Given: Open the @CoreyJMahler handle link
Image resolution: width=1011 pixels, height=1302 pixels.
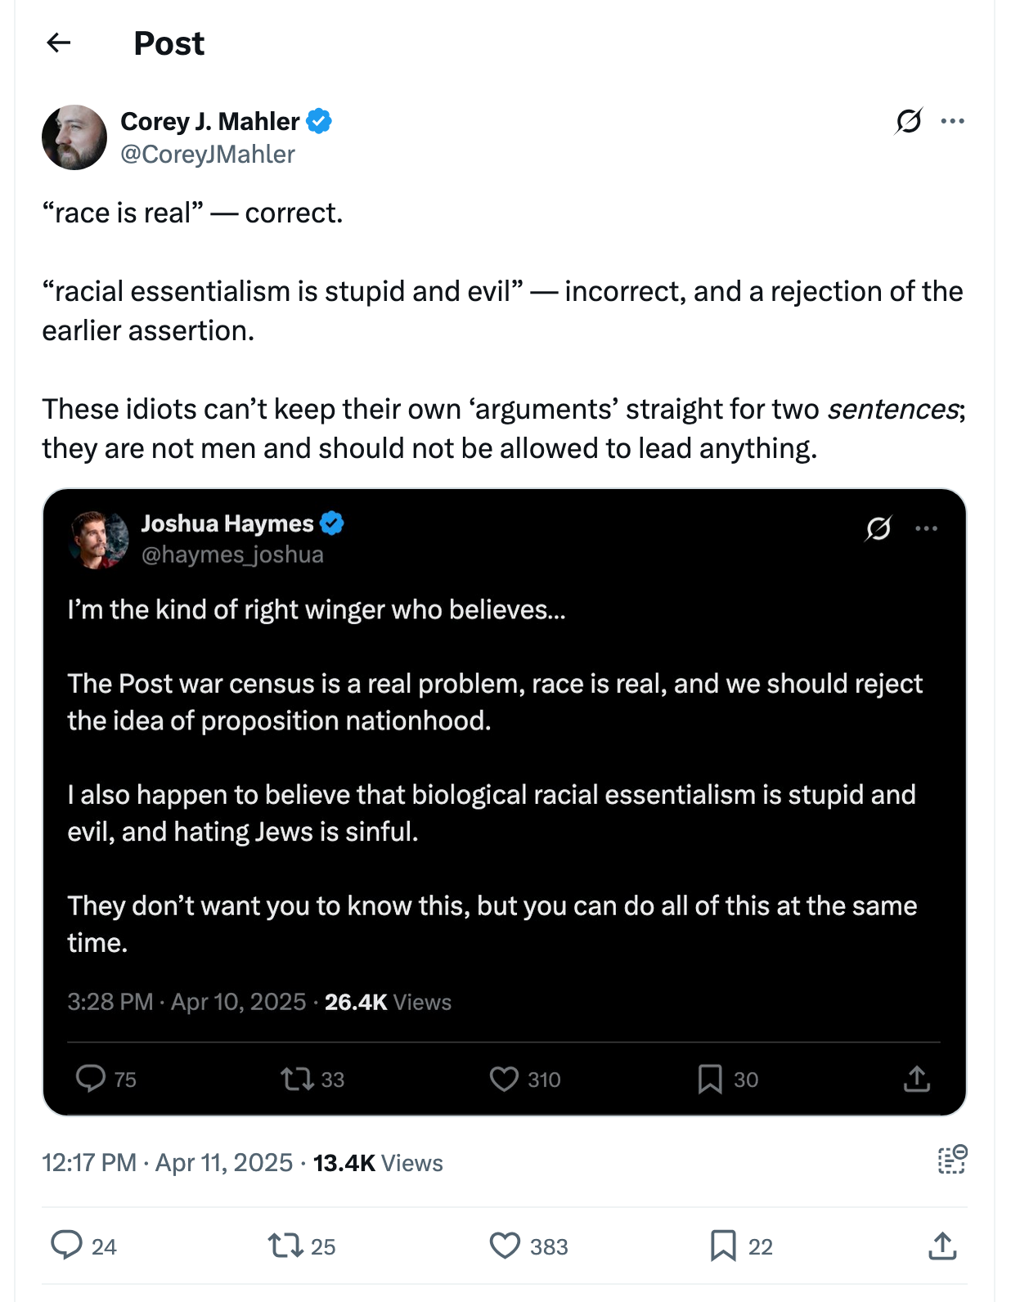Looking at the screenshot, I should pyautogui.click(x=208, y=154).
